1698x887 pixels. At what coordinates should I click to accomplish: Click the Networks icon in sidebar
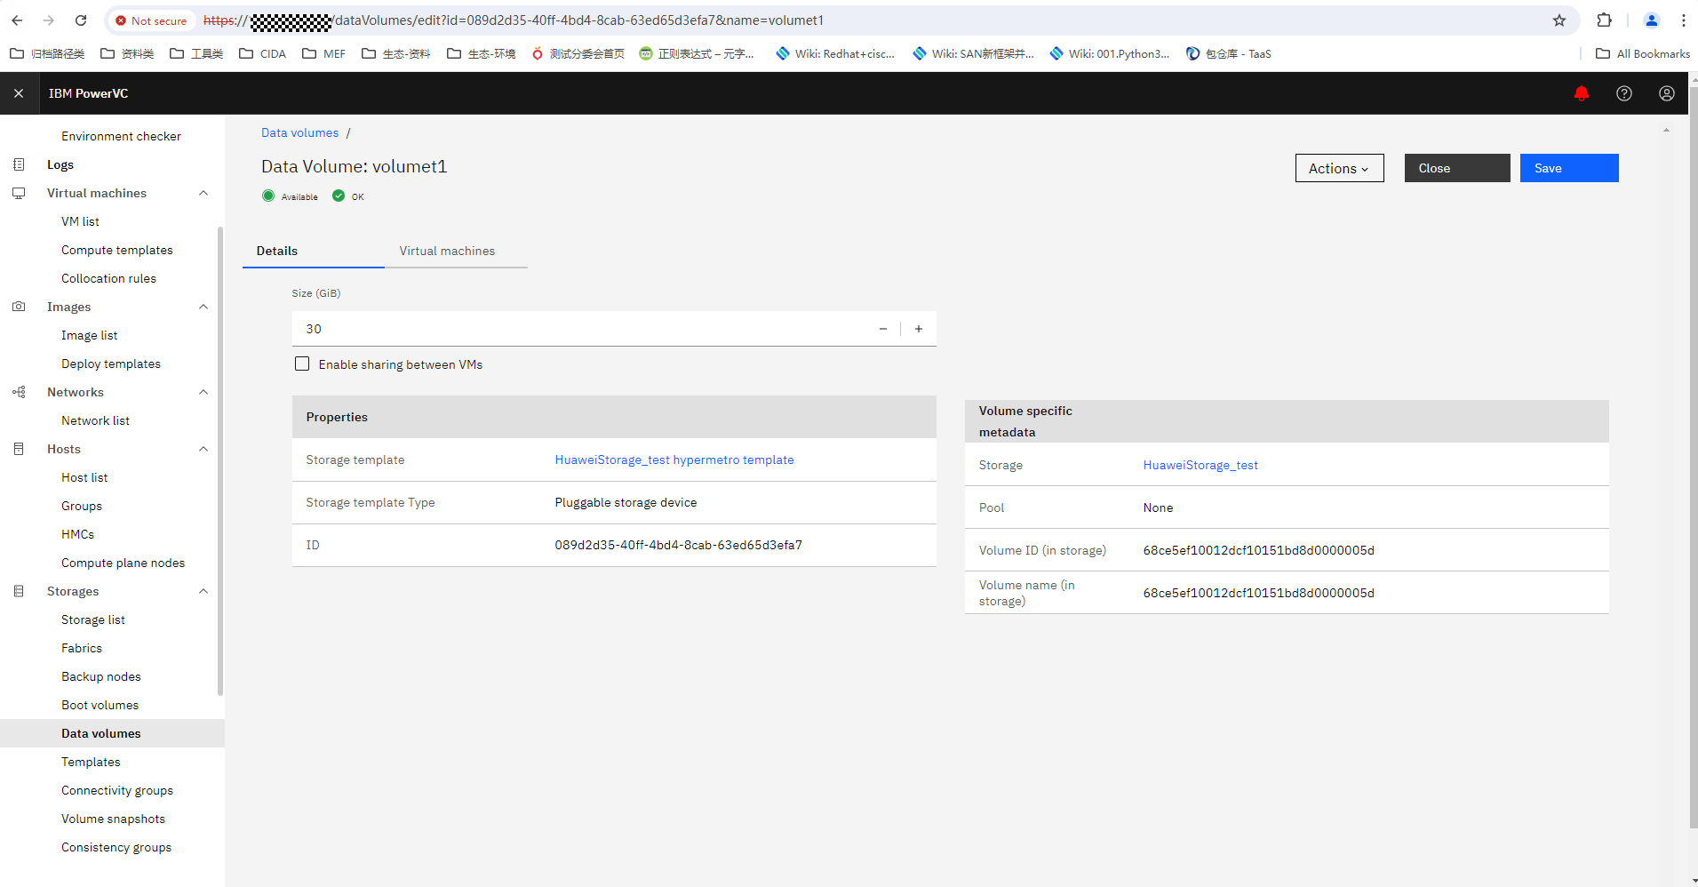[19, 392]
